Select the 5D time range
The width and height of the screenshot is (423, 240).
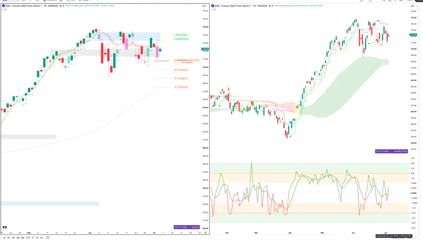pos(8,238)
